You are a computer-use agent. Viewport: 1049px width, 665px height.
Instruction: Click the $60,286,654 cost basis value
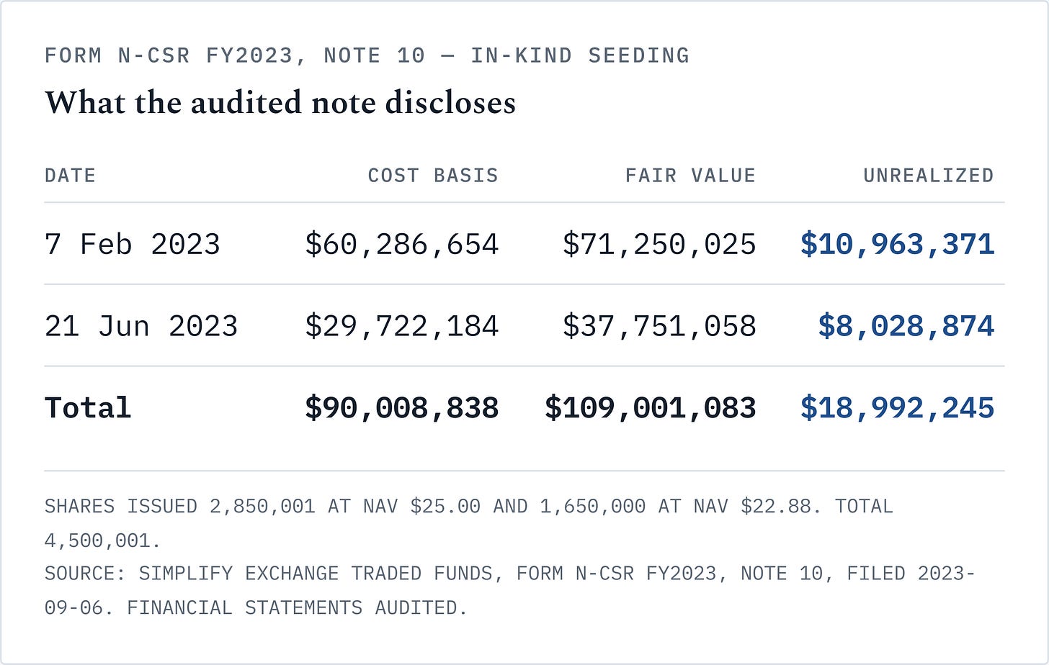tap(401, 244)
